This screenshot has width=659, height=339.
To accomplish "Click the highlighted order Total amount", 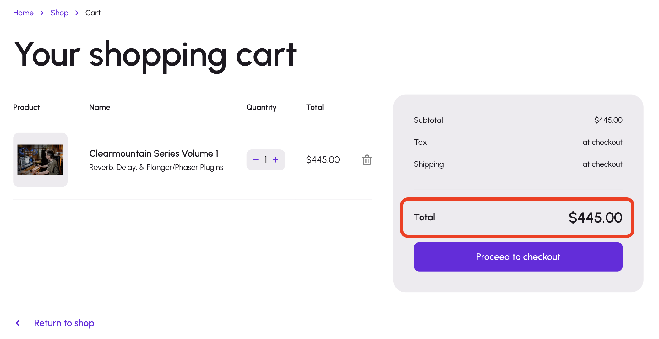I will point(595,218).
